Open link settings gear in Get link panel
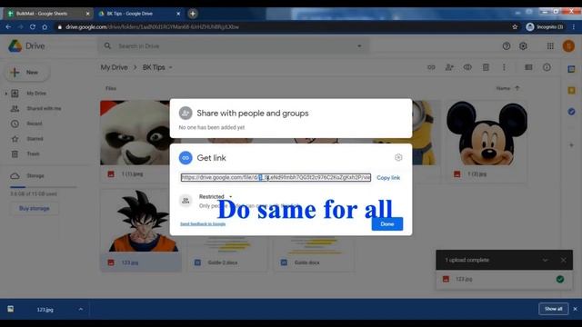This screenshot has width=582, height=327. (398, 157)
